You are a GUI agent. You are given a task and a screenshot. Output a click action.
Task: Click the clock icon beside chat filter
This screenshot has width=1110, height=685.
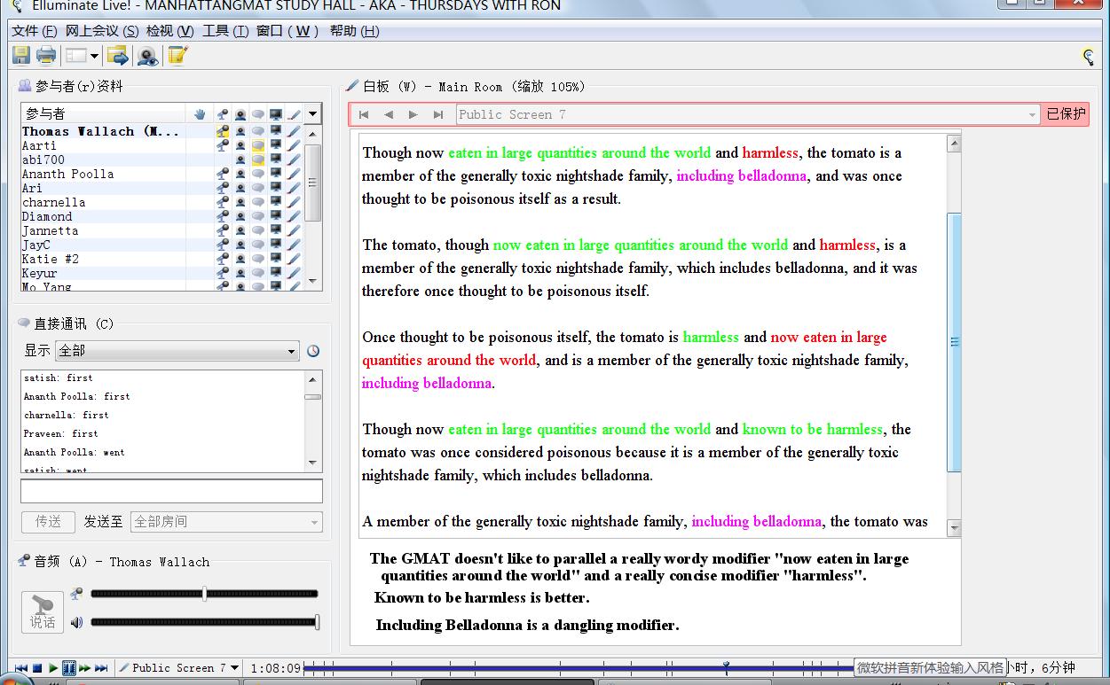click(313, 351)
